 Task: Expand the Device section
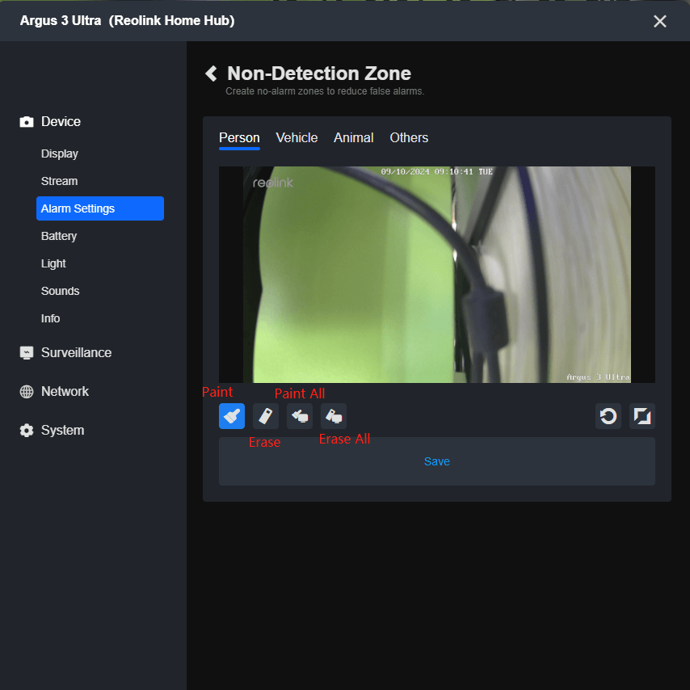61,122
